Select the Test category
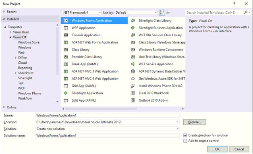This screenshot has width=253, height=154. 21,83
